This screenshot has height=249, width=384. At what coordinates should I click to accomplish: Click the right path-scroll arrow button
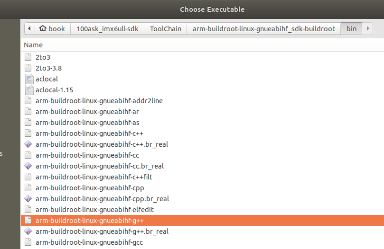(x=367, y=29)
